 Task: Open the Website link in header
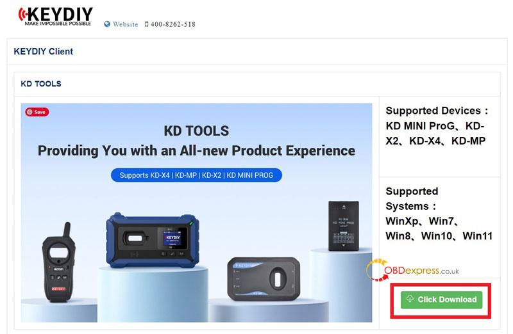tap(125, 24)
